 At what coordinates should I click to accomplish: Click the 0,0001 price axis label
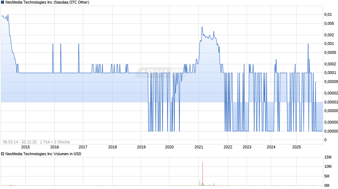click(330, 73)
